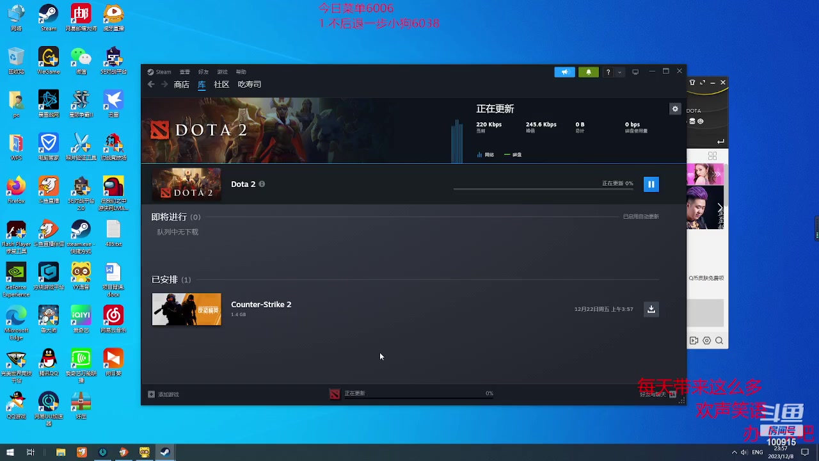Open the among us game desktop icon
The height and width of the screenshot is (461, 819).
tap(113, 194)
